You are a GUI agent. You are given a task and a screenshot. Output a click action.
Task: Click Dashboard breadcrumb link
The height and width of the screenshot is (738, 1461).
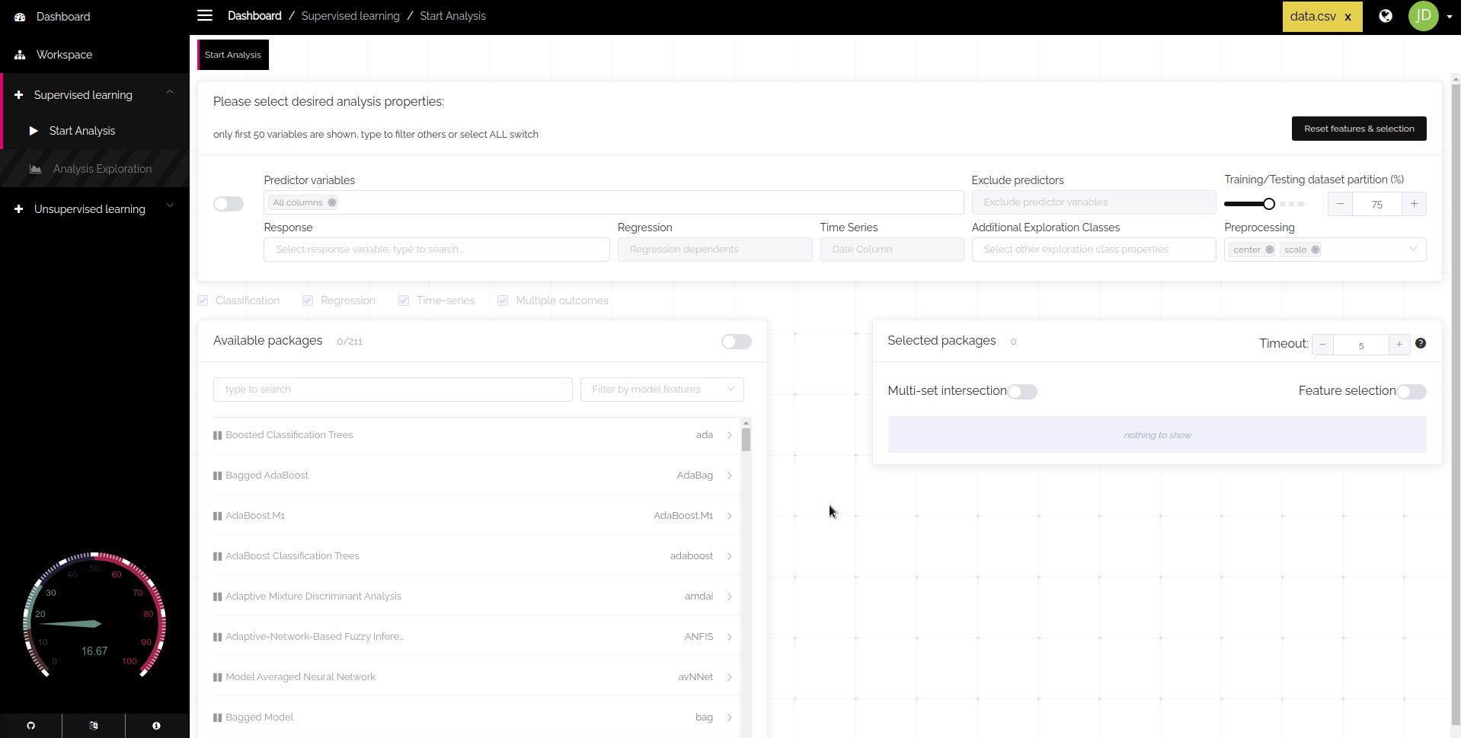pyautogui.click(x=254, y=16)
